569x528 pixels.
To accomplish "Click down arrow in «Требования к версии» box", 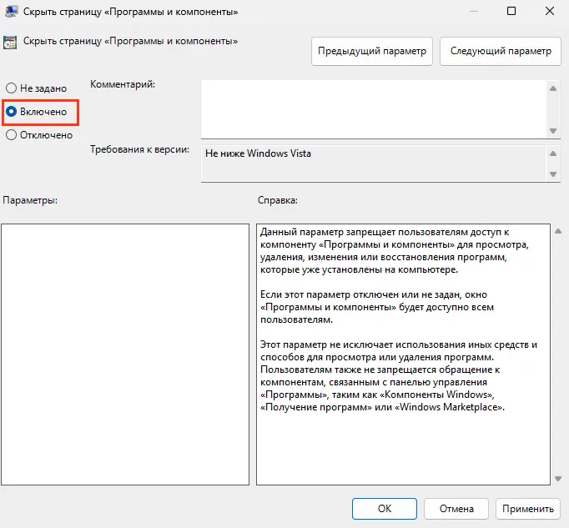I will point(552,173).
